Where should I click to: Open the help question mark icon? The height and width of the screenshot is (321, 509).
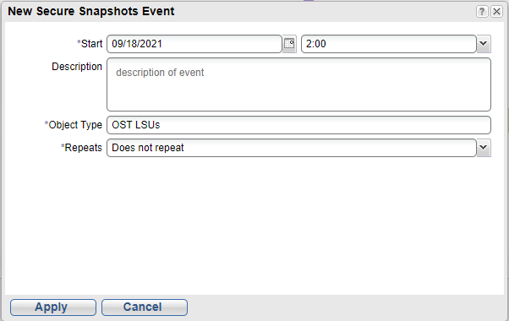tap(482, 12)
